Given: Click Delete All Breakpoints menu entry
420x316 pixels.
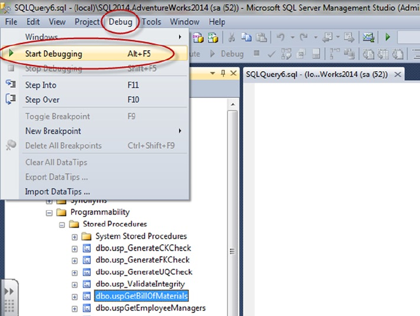Looking at the screenshot, I should coord(95,146).
